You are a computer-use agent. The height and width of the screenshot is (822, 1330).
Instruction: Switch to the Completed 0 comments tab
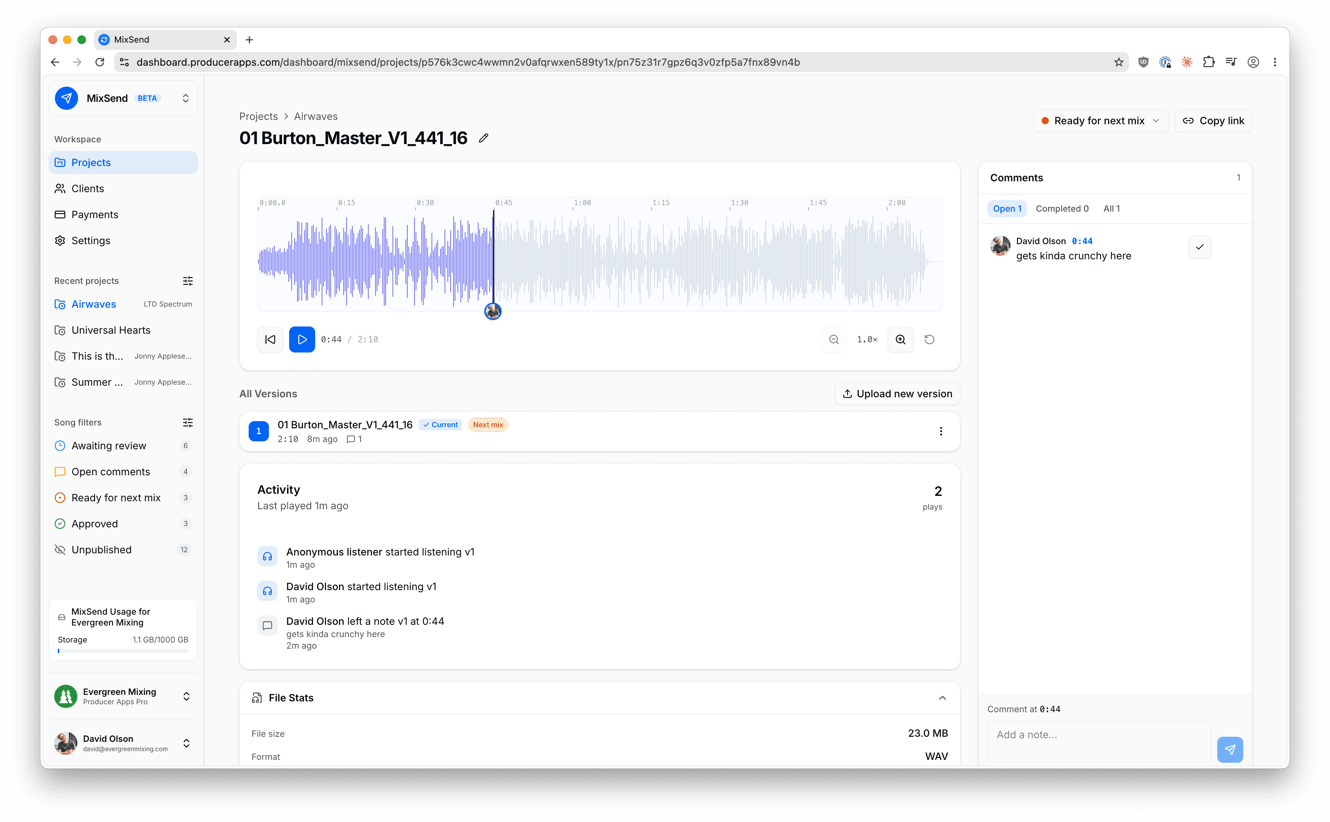(1062, 209)
